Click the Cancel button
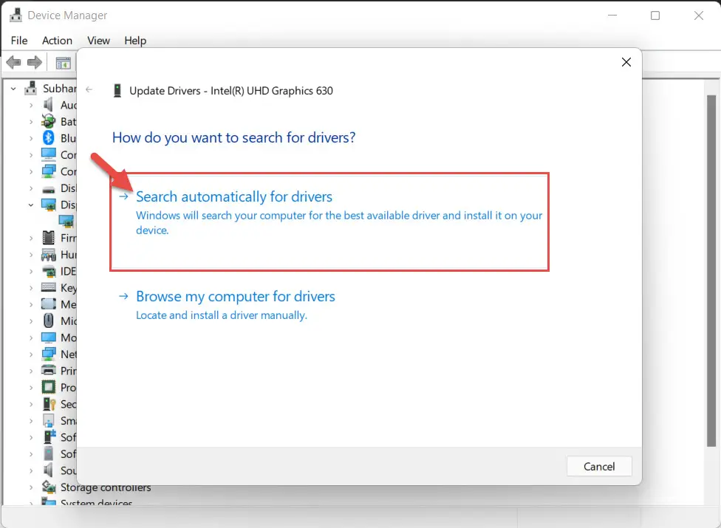 (599, 467)
